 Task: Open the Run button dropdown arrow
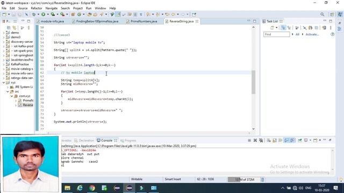click(48, 14)
